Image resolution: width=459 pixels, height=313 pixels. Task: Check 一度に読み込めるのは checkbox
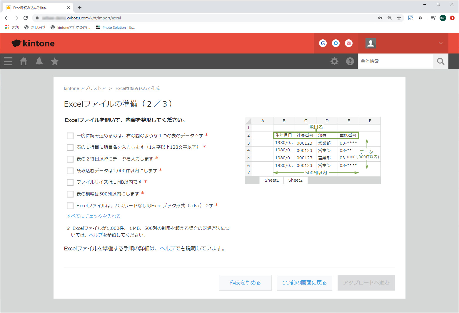(x=70, y=136)
